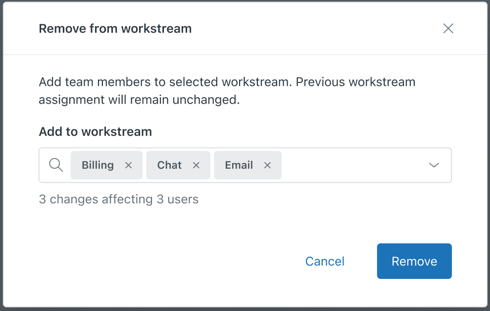Click the 'Remove from workstream' dialog title
This screenshot has width=490, height=311.
[115, 29]
